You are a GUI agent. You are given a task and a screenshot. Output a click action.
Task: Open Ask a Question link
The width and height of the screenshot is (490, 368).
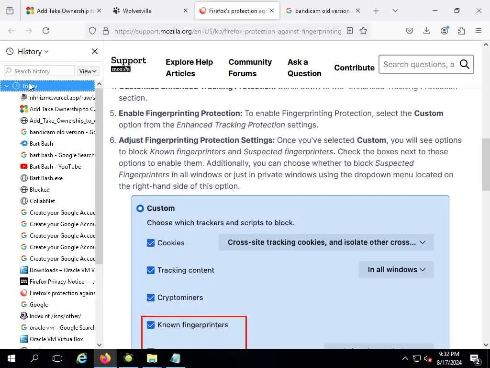(x=304, y=68)
